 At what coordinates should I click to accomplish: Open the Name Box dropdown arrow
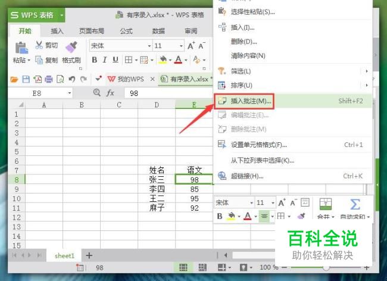(x=70, y=93)
